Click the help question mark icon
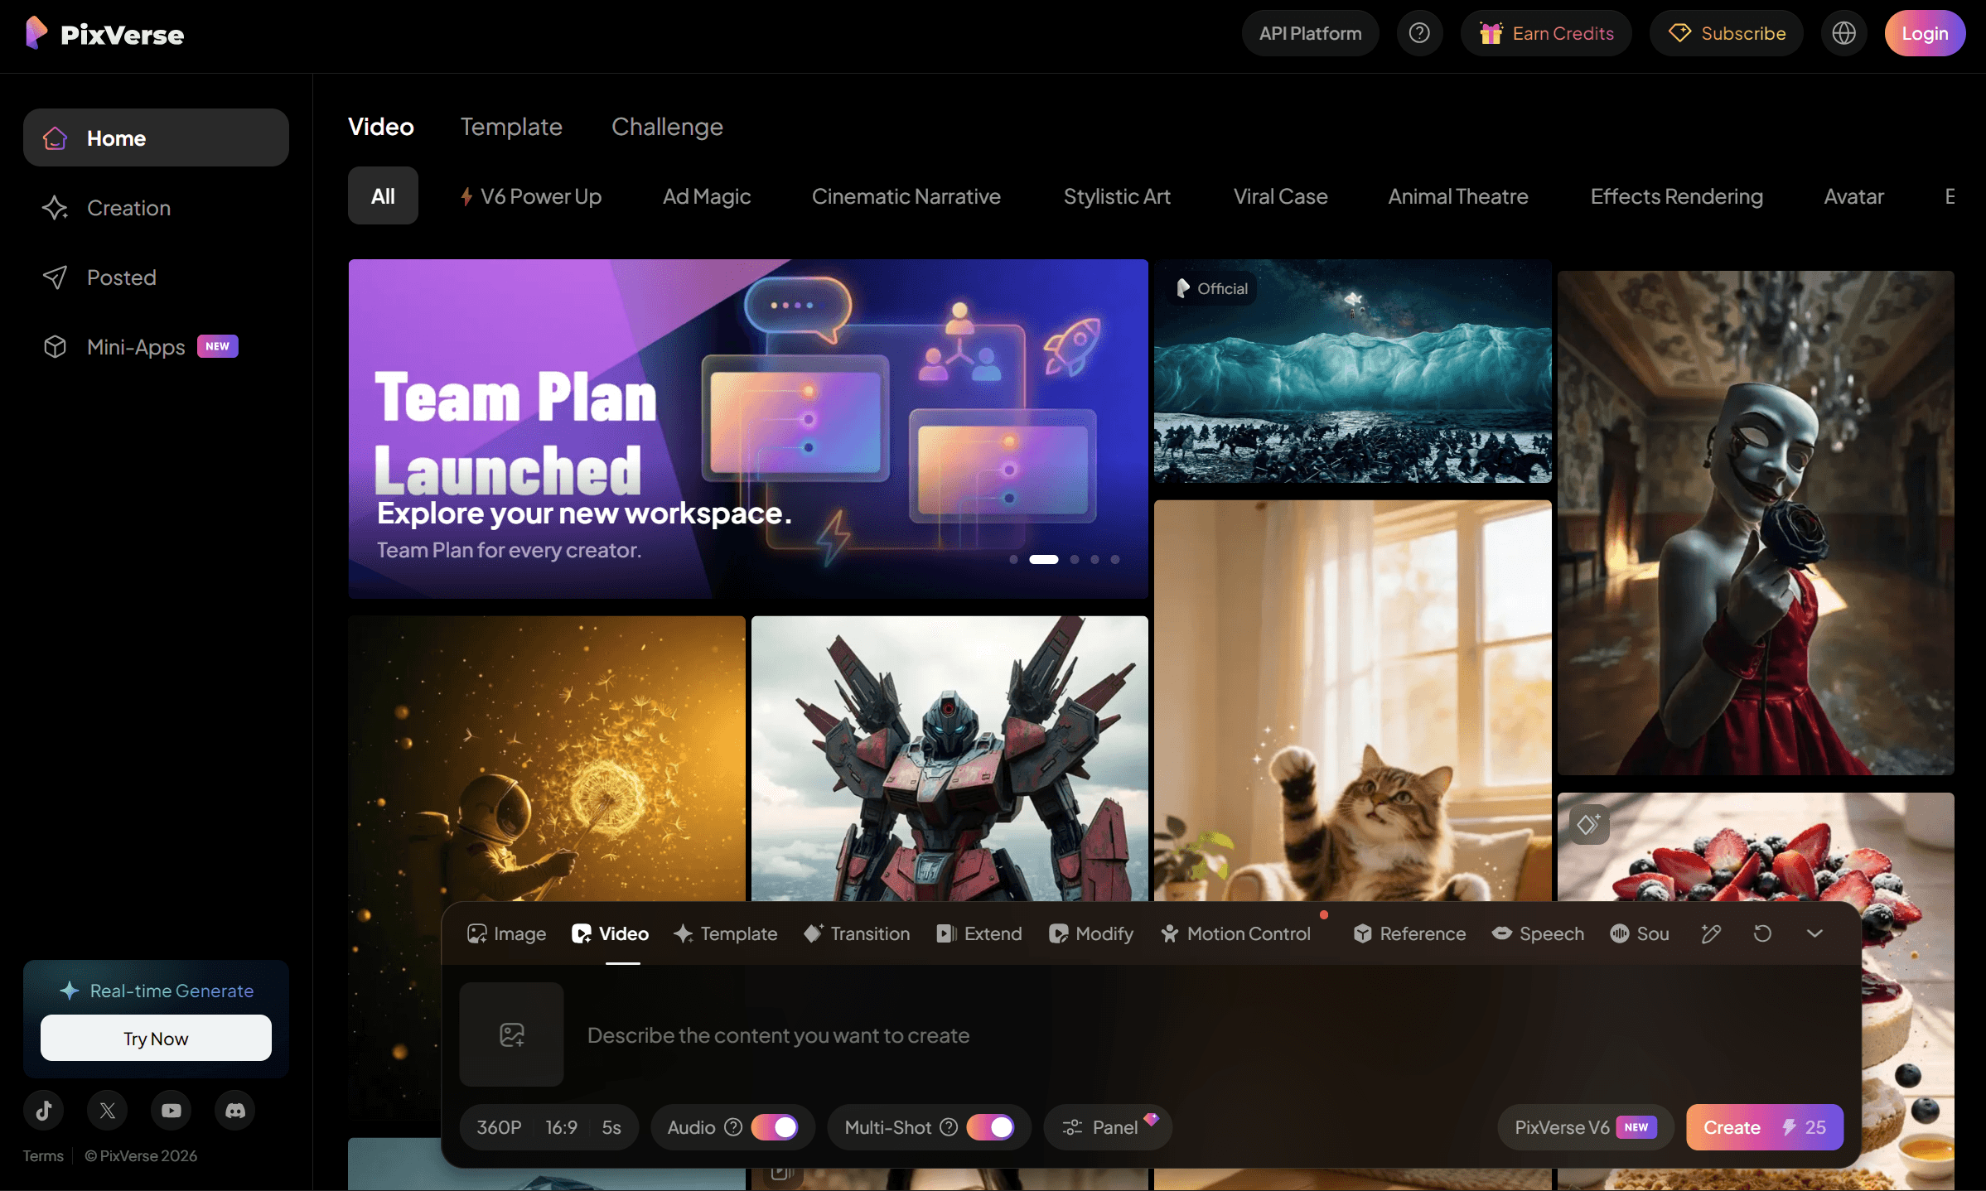This screenshot has height=1191, width=1986. (x=1419, y=33)
